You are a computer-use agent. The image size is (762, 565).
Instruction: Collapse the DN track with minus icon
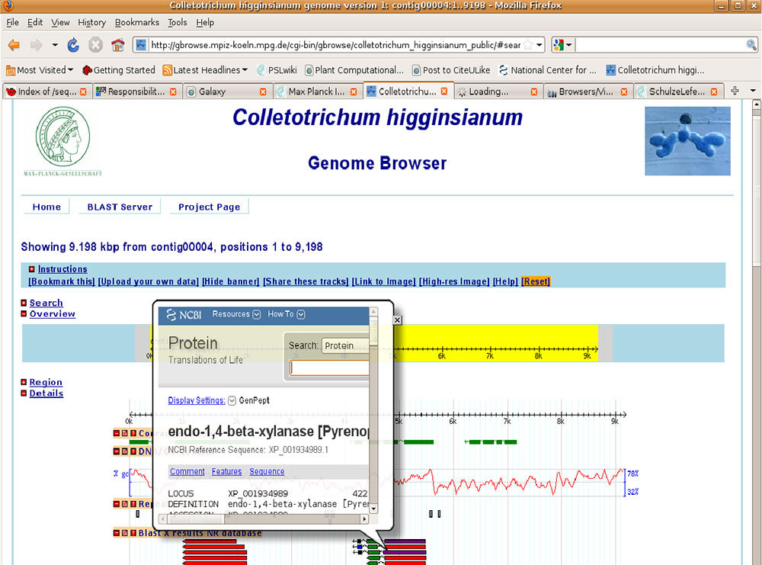coord(117,451)
